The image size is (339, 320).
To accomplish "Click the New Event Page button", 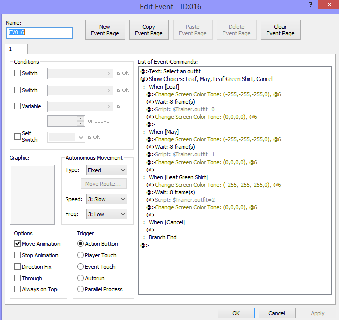I will click(105, 30).
